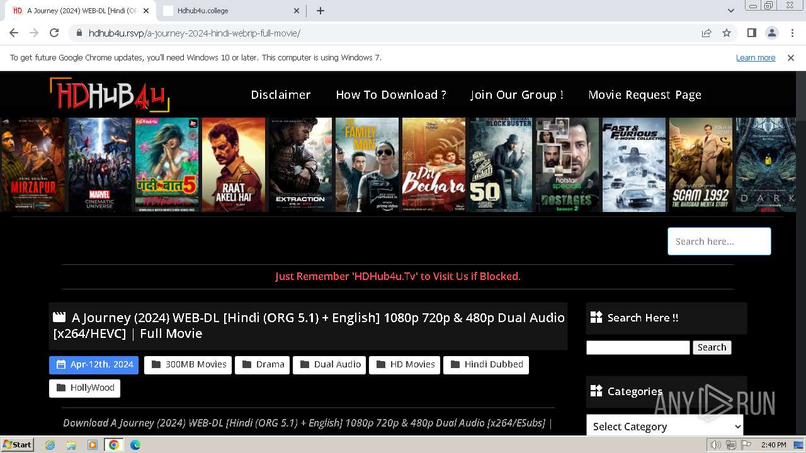Open the Windows Start menu
Screen dimensions: 806x453
point(18,444)
